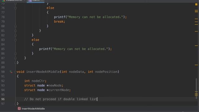Click line number 85 in the gutter
This screenshot has width=199, height=112.
(3, 49)
